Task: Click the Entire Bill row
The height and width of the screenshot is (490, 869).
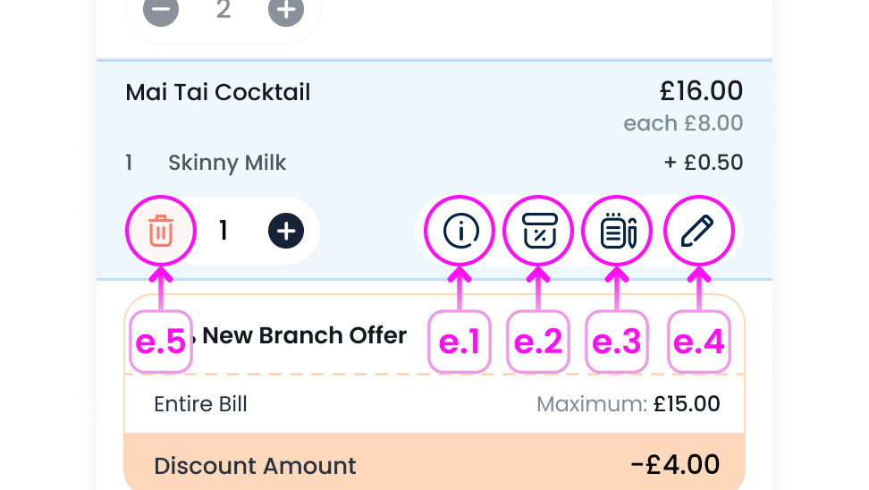Action: tap(201, 404)
